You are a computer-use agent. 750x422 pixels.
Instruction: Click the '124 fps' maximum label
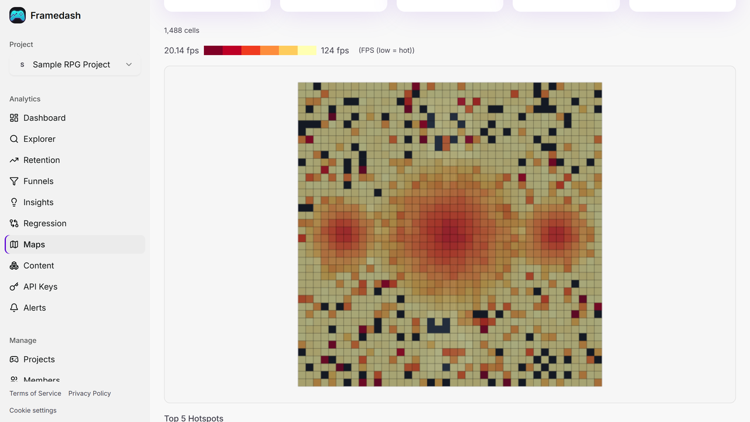pyautogui.click(x=335, y=50)
